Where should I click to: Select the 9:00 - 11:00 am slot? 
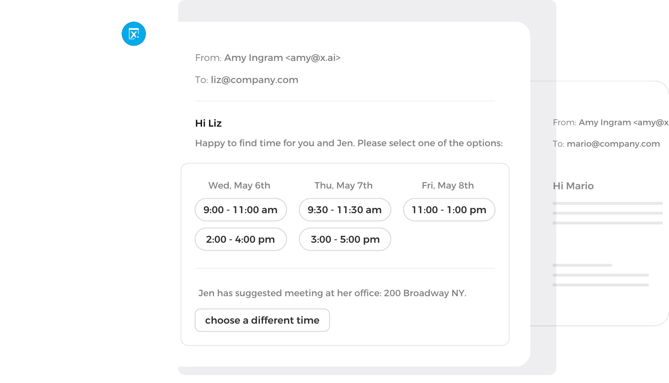click(x=240, y=210)
